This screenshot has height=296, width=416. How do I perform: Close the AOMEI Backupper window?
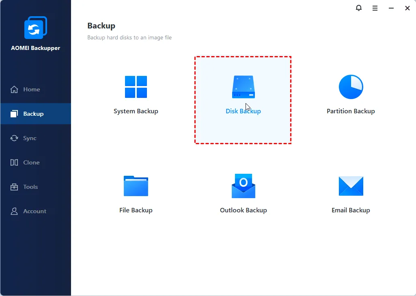[x=407, y=8]
